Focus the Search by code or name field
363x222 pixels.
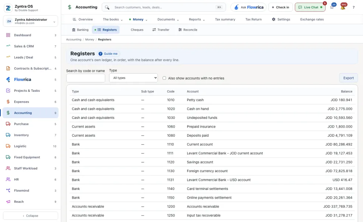coord(86,78)
